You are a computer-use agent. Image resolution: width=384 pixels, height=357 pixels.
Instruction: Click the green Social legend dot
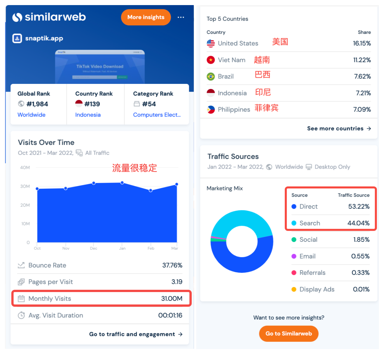[x=294, y=240]
